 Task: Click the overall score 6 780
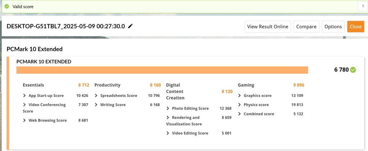[x=341, y=70]
